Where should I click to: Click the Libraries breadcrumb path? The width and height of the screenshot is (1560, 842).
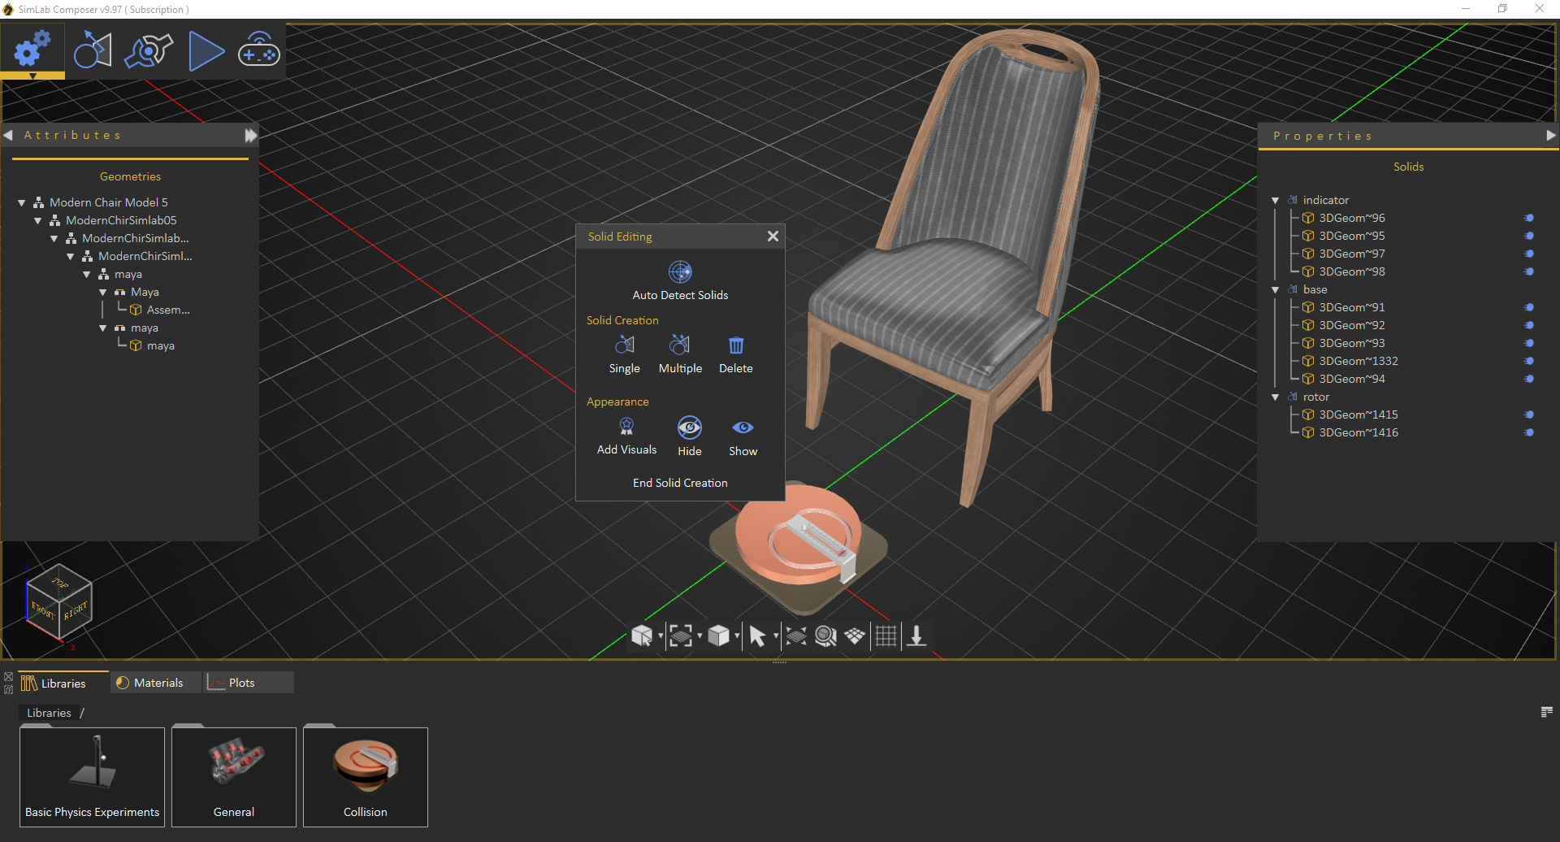[49, 713]
